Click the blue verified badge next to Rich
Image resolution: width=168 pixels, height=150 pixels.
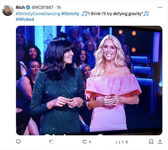click(x=28, y=7)
